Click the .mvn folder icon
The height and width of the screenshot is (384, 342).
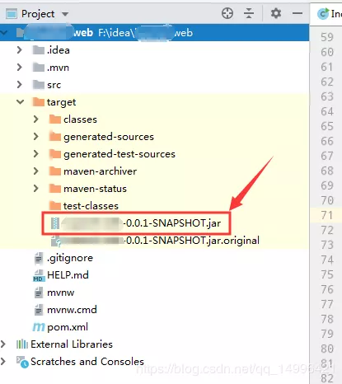38,68
